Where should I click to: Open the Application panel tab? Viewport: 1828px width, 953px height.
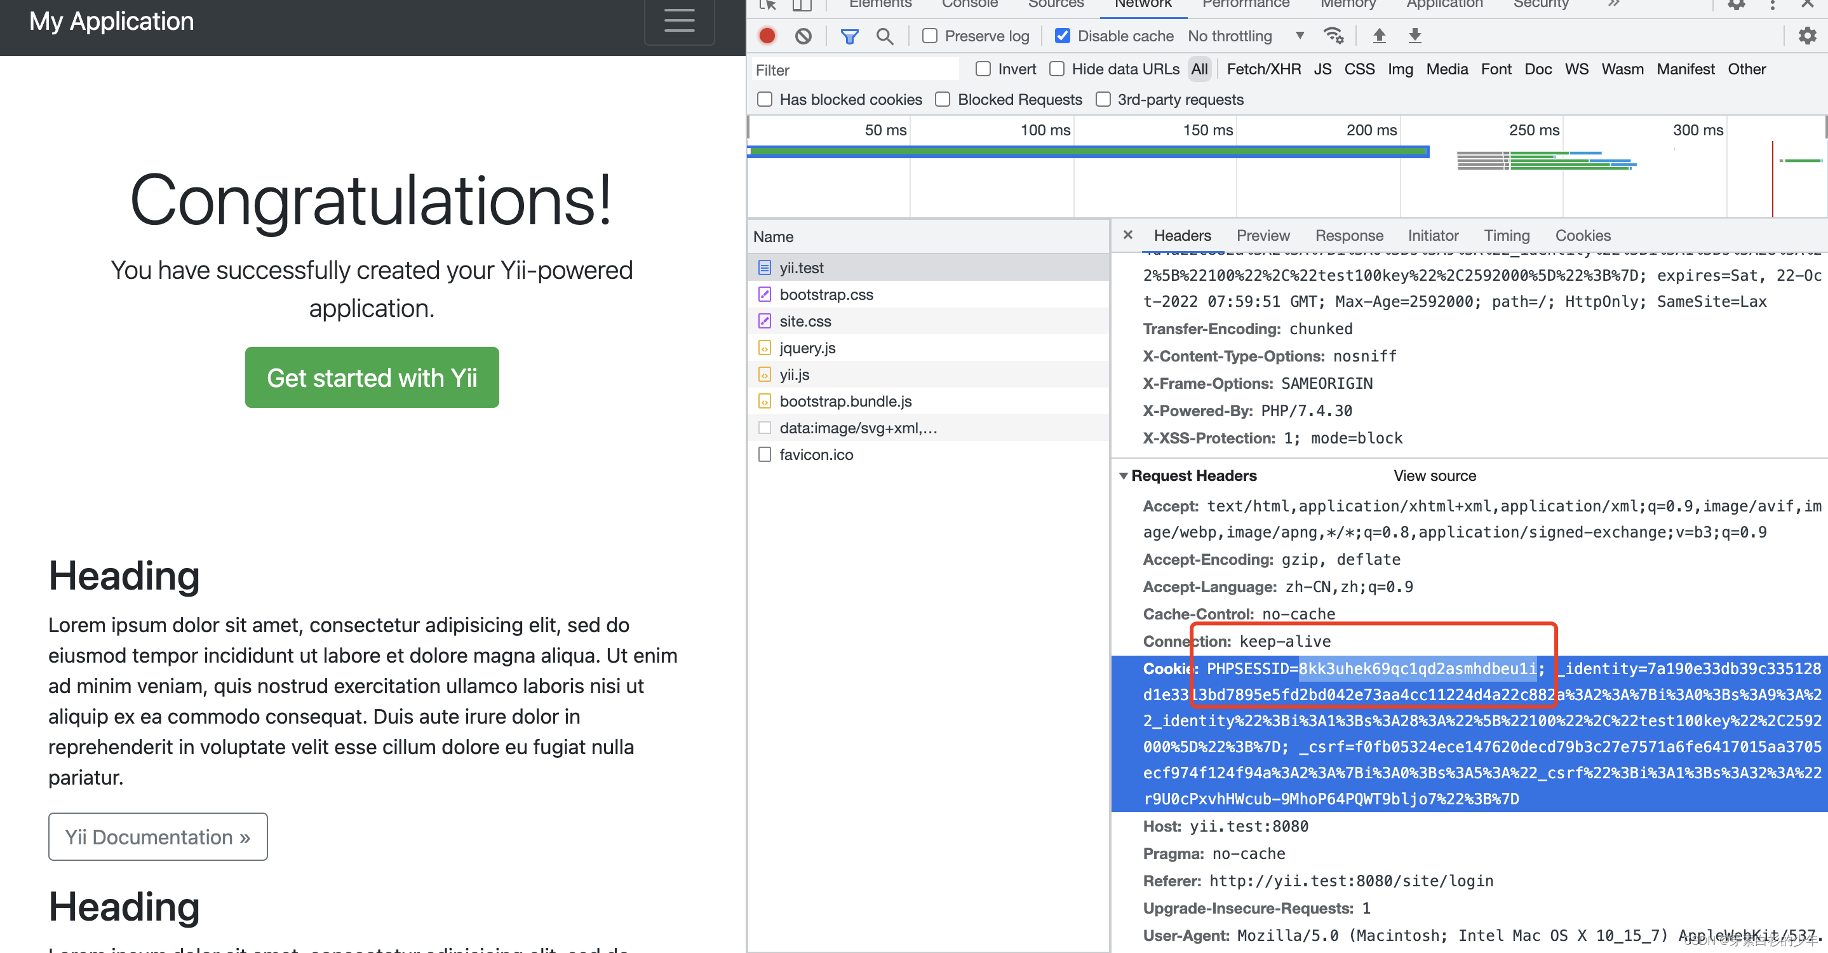point(1444,4)
